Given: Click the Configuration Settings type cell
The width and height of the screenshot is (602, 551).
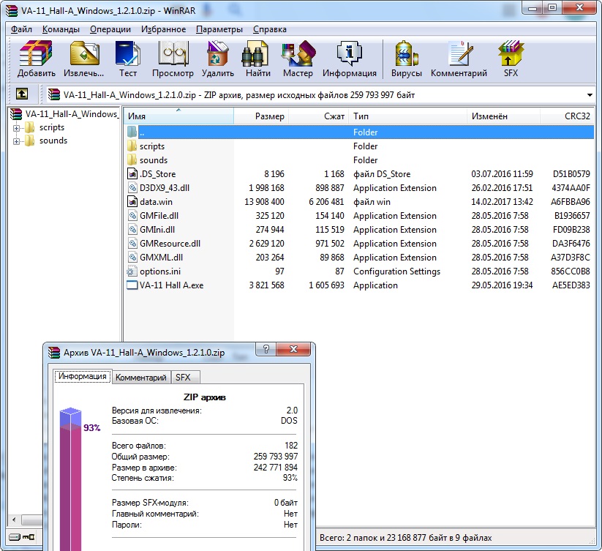Looking at the screenshot, I should [x=396, y=271].
